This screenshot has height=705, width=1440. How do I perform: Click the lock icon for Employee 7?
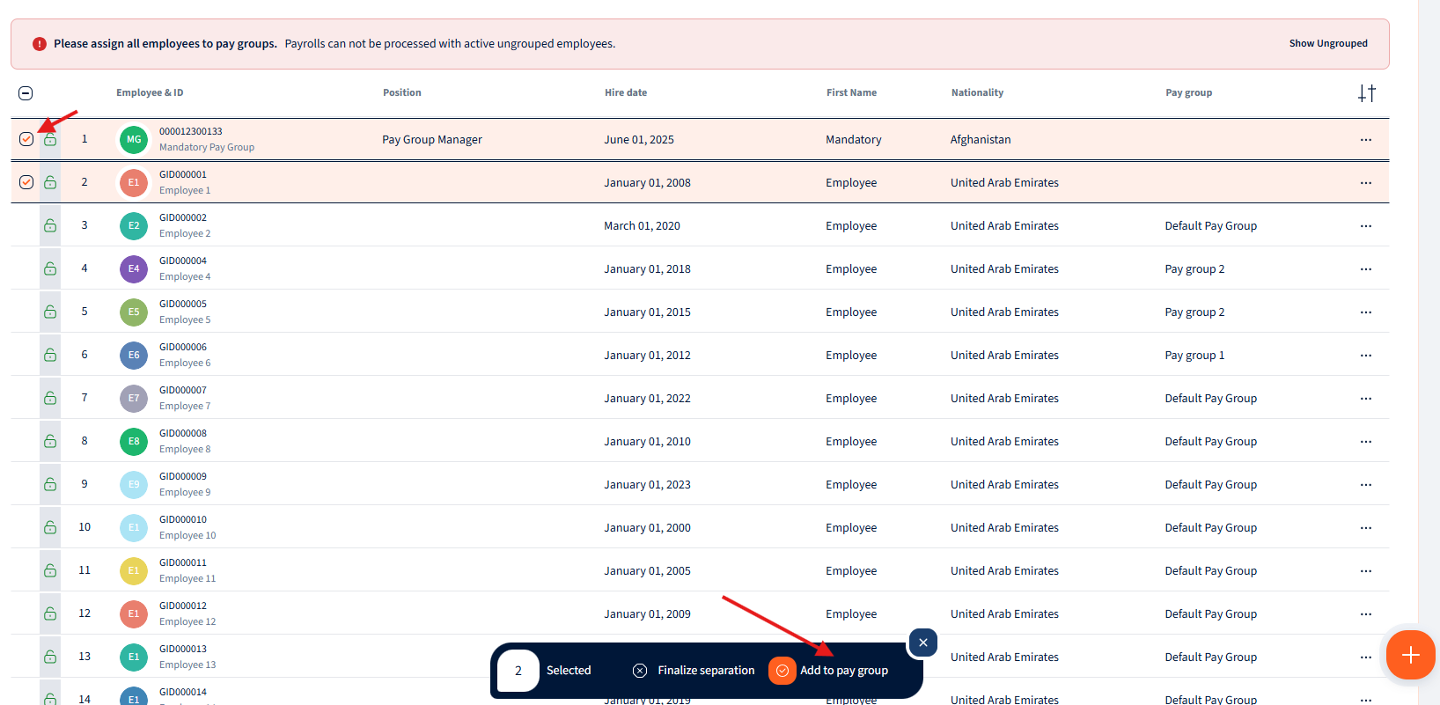[x=50, y=399]
